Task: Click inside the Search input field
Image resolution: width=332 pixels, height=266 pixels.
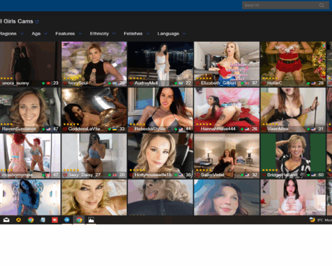Action: (x=286, y=5)
